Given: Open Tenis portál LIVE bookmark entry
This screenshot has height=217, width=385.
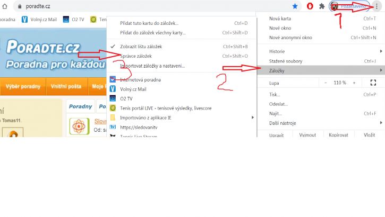Looking at the screenshot, I should tap(182, 108).
